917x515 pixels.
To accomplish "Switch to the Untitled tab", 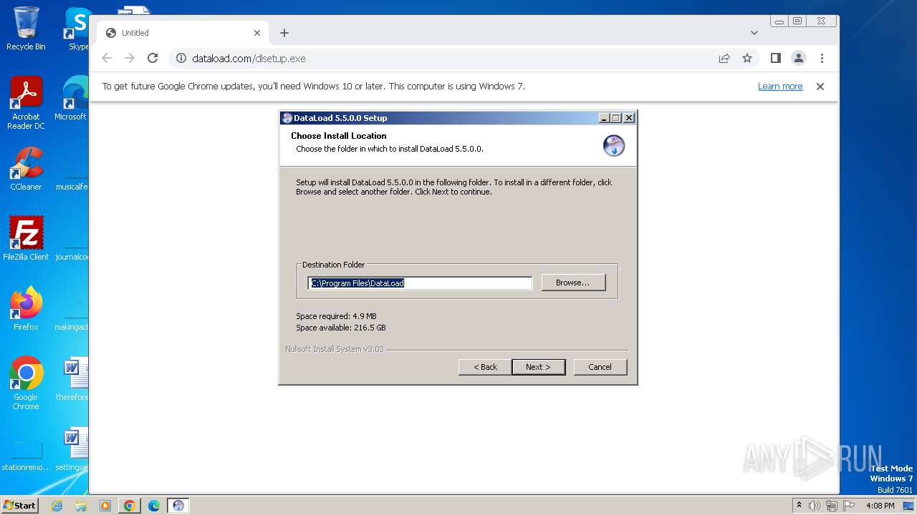I will (x=183, y=33).
